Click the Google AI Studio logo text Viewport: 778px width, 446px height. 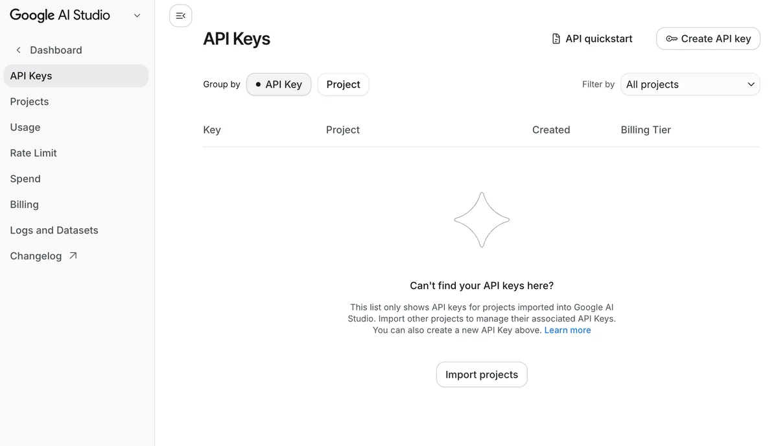[x=60, y=16]
